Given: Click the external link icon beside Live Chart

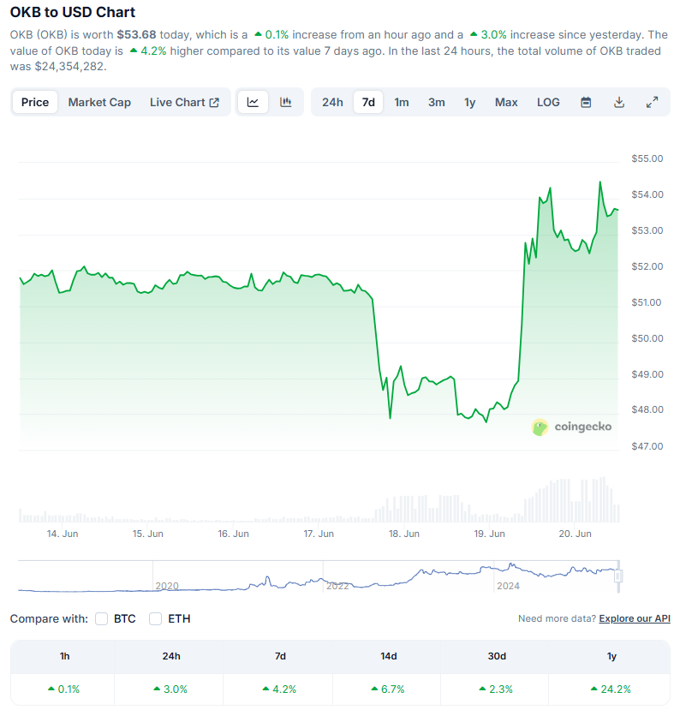Looking at the screenshot, I should click(x=214, y=102).
